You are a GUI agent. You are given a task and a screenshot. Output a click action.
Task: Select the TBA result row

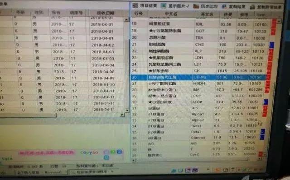200,37
